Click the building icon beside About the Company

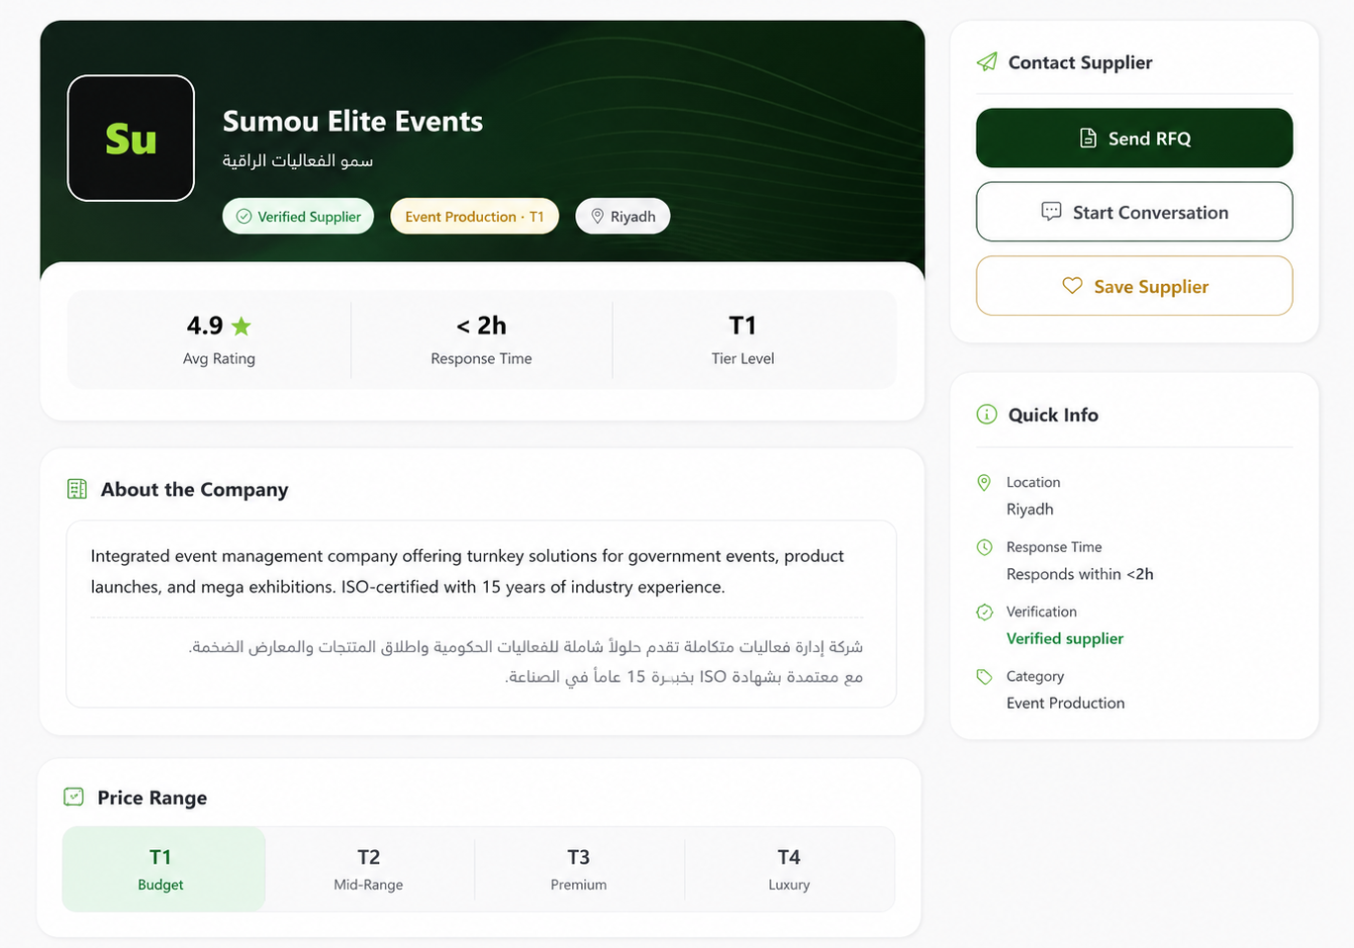pos(77,489)
